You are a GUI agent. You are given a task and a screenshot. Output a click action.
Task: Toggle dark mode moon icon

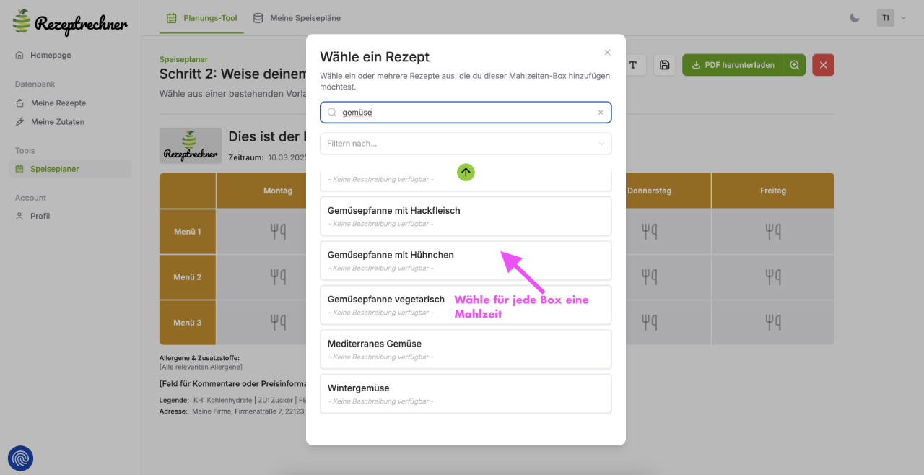pos(855,18)
